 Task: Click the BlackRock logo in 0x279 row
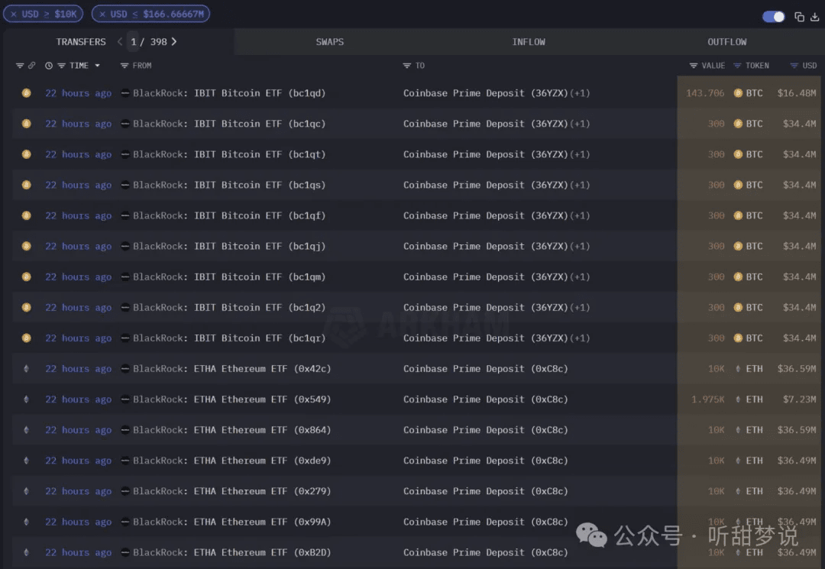coord(125,491)
